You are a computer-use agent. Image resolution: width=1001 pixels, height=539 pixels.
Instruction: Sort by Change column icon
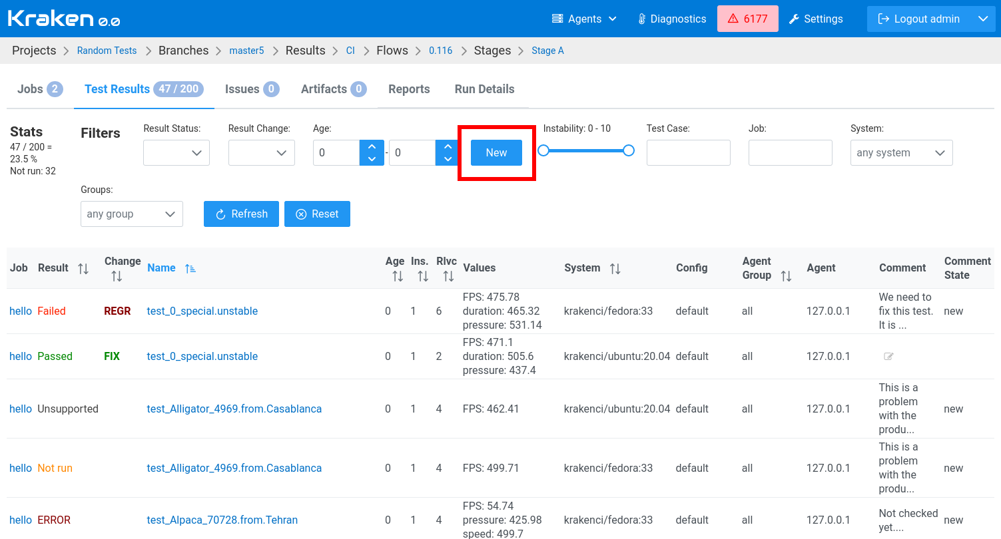coord(117,275)
